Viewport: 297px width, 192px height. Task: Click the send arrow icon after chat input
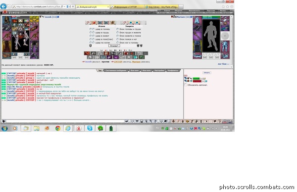tap(127, 121)
